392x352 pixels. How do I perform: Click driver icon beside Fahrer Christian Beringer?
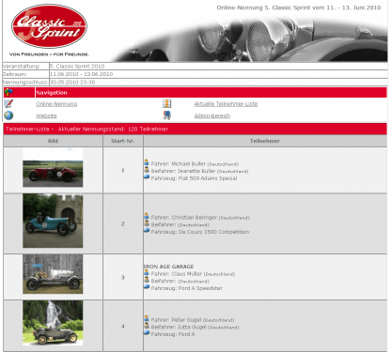(147, 216)
